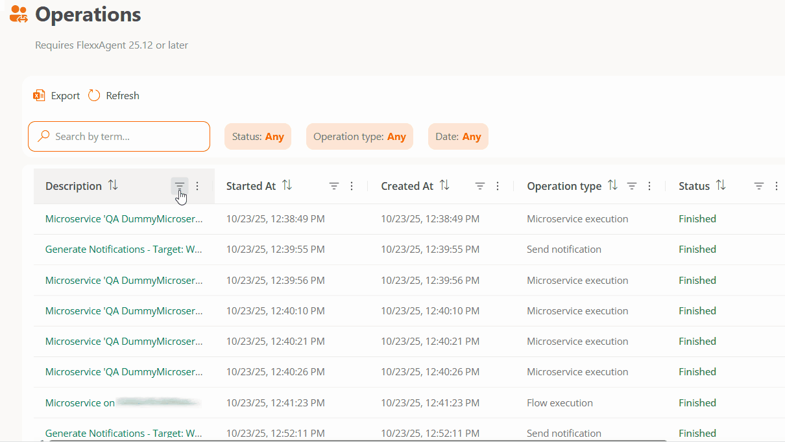785x442 pixels.
Task: Open the Status: Any filter dropdown
Action: coord(258,137)
